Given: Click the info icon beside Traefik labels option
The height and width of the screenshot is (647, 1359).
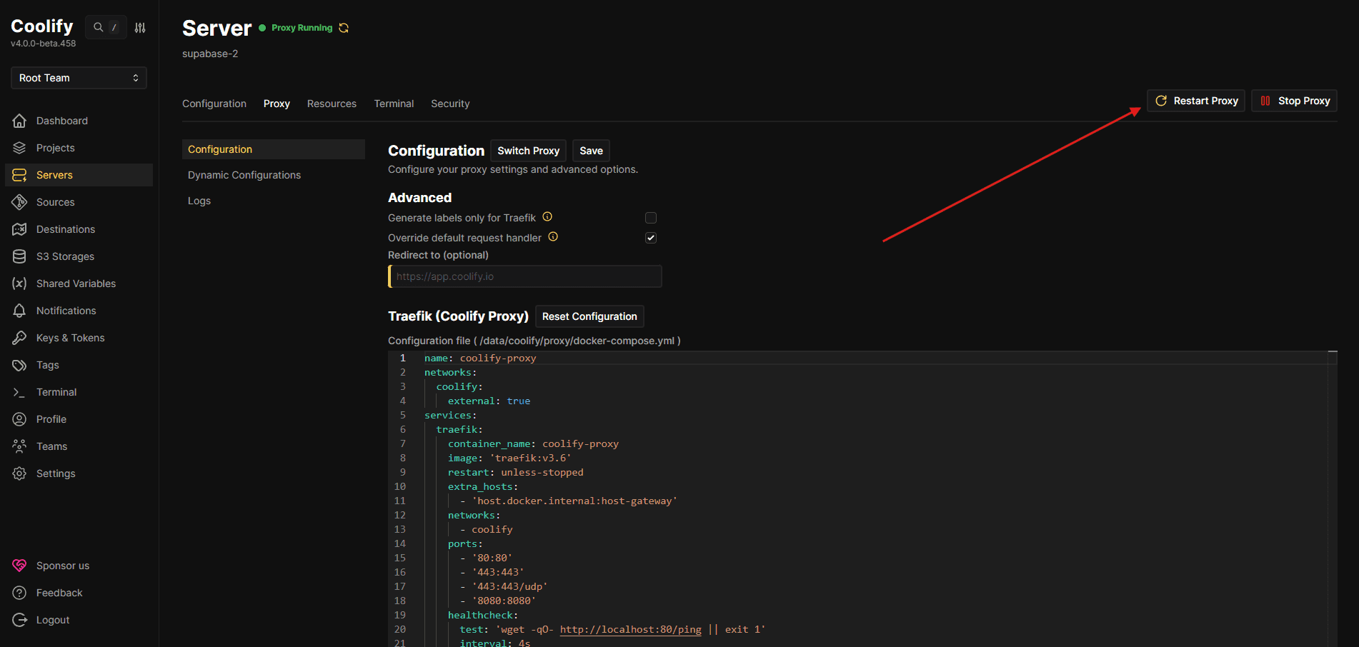Looking at the screenshot, I should tap(547, 217).
